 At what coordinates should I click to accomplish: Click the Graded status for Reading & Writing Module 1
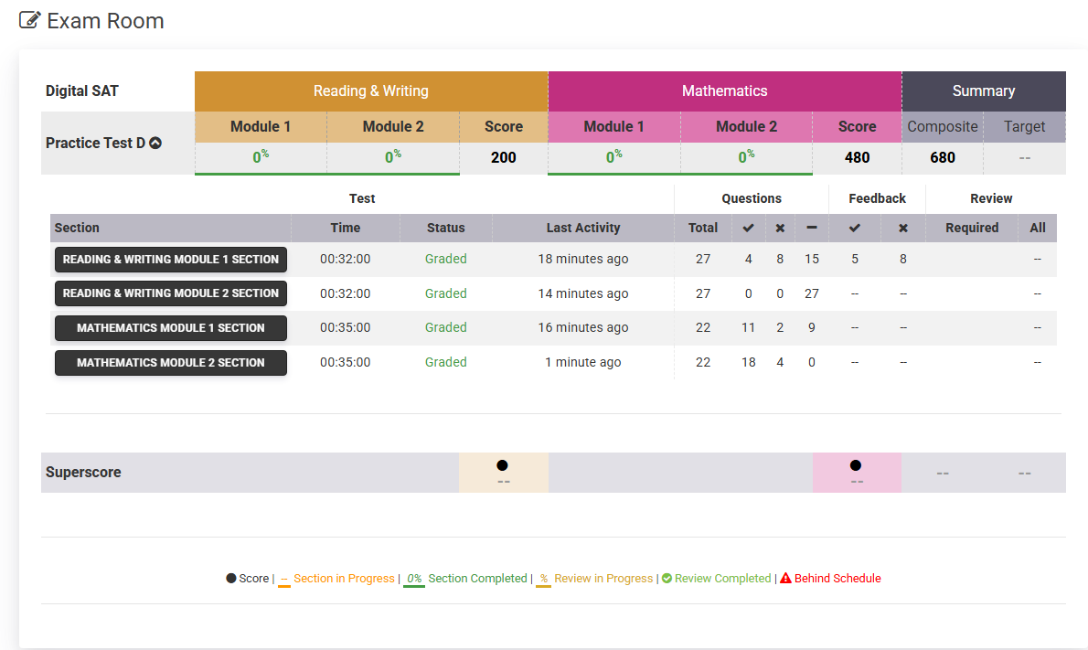point(445,259)
